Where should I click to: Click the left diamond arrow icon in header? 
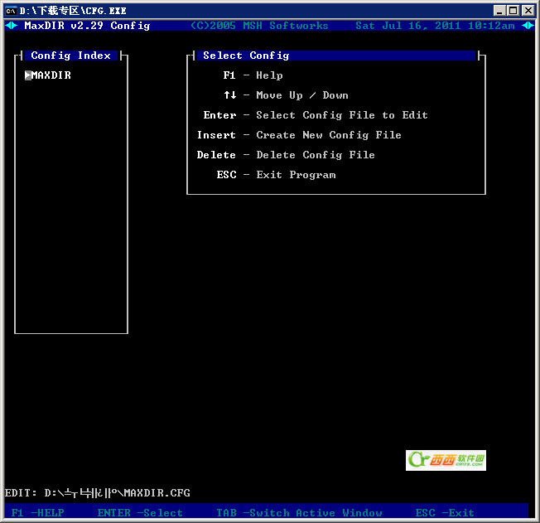pyautogui.click(x=12, y=26)
